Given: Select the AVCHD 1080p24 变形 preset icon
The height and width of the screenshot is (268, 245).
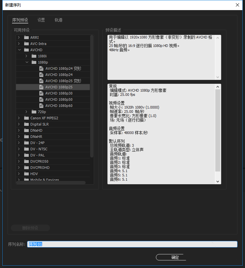Looking at the screenshot, I should click(41, 68).
